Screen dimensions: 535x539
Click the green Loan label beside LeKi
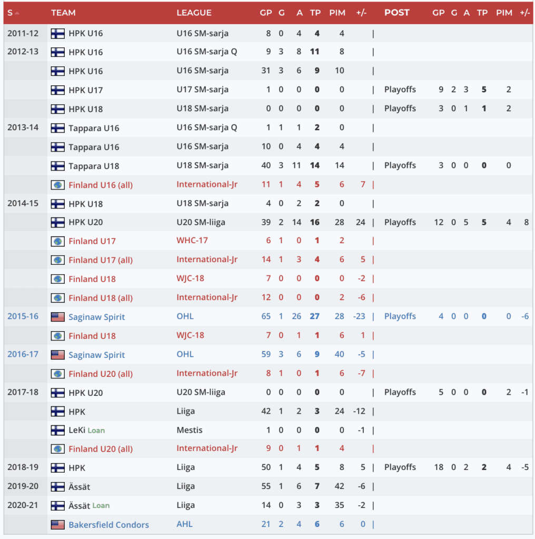(x=96, y=430)
